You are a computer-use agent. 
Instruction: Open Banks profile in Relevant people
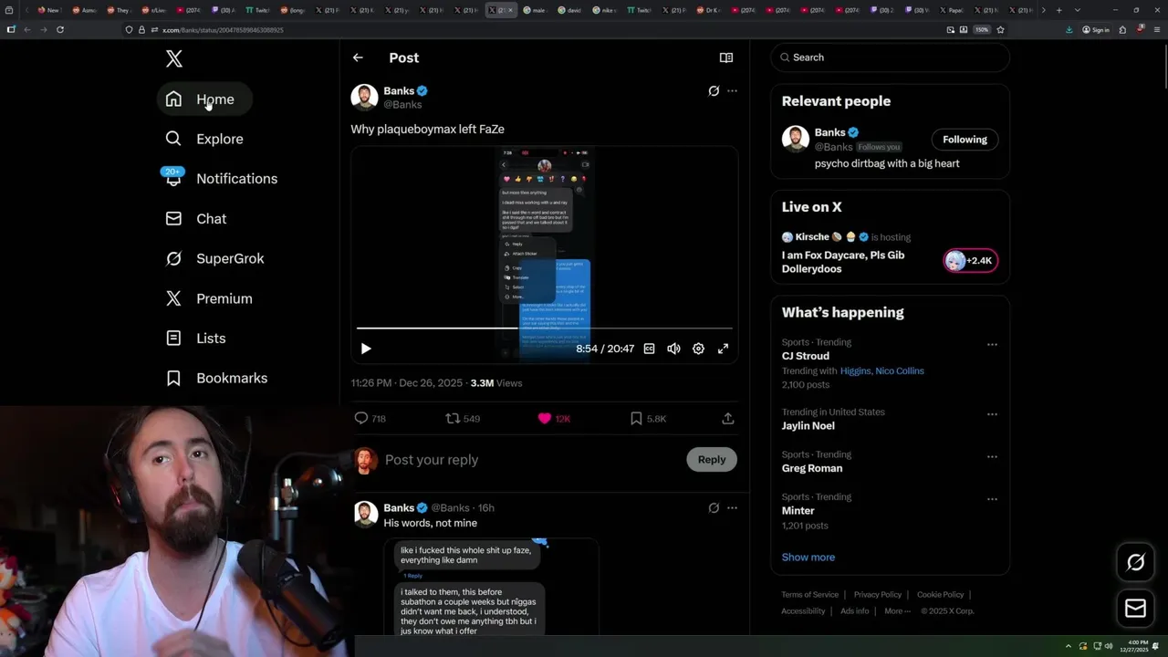point(829,132)
